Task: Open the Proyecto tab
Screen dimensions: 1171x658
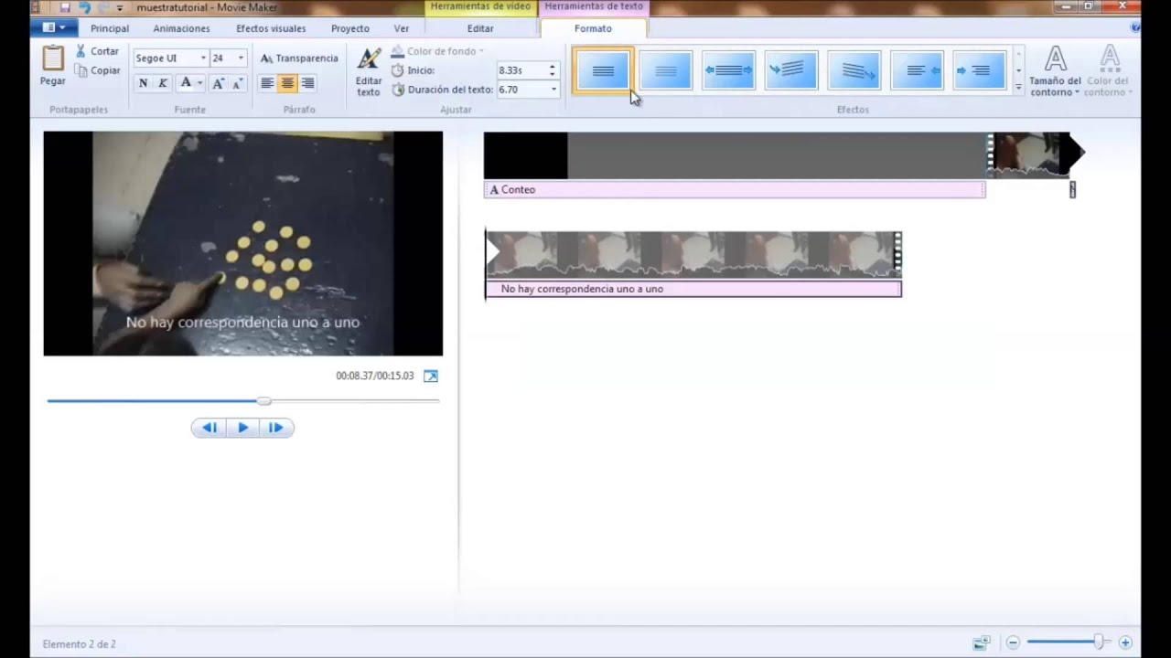Action: [350, 28]
